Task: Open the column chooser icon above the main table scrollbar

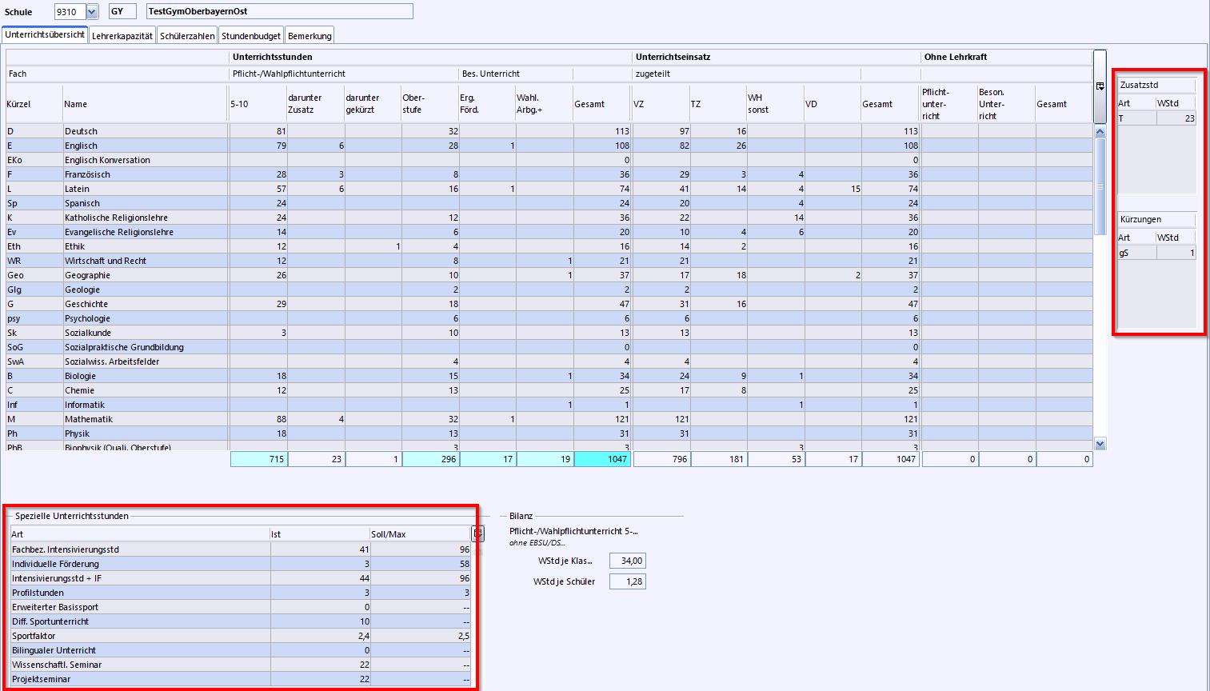Action: (1100, 86)
